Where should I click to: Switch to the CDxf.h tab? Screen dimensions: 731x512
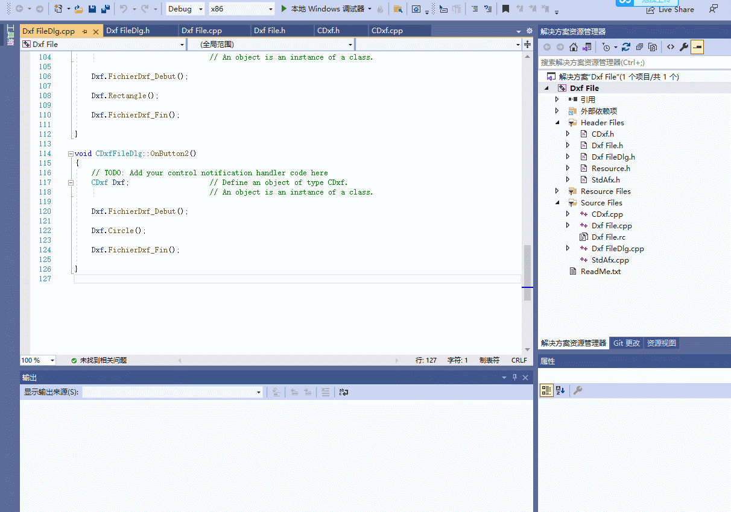click(x=329, y=31)
